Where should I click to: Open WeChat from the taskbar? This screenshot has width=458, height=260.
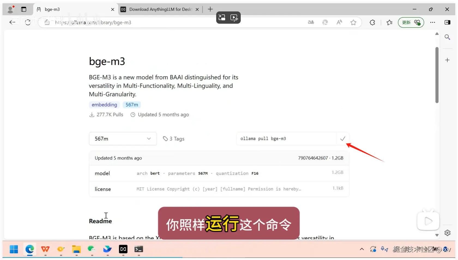point(92,249)
